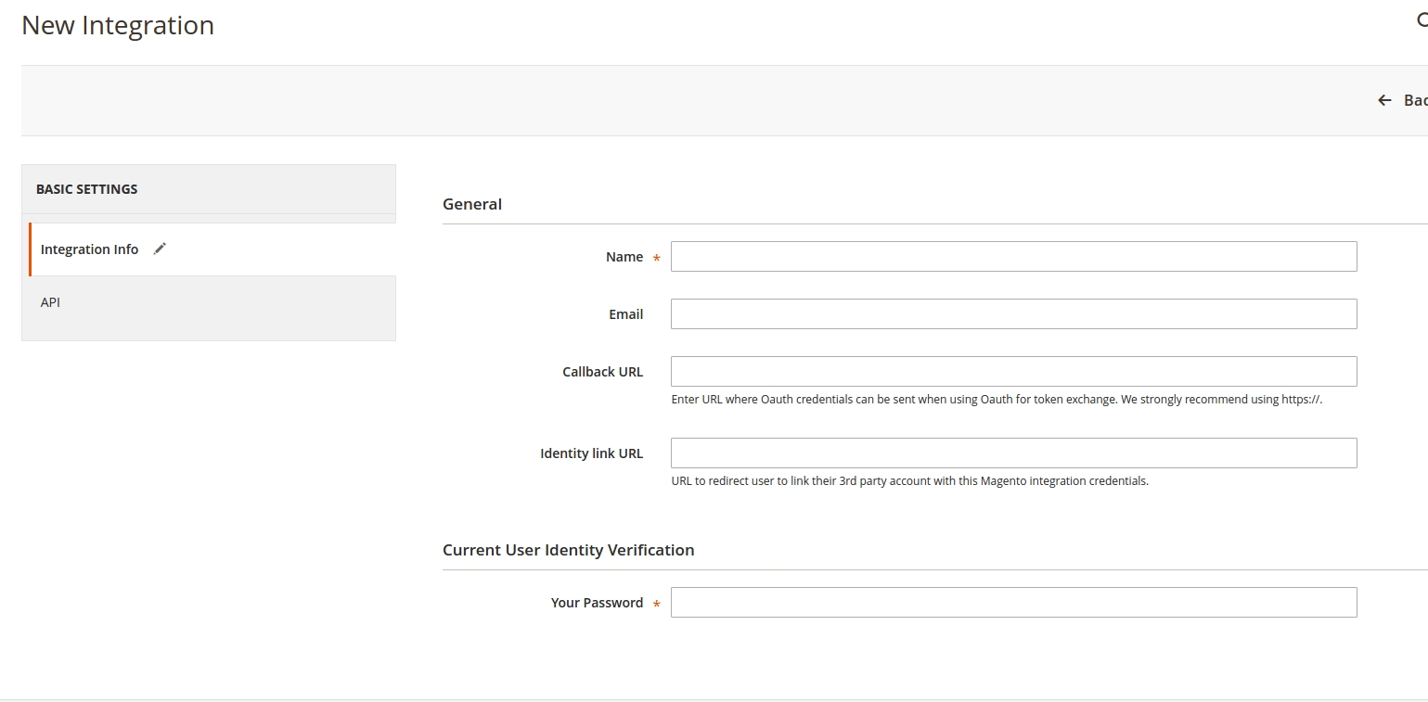The height and width of the screenshot is (702, 1428).
Task: Click the Current User Identity Verification heading
Action: click(569, 549)
